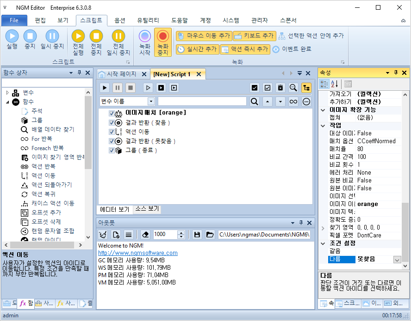Switch to the 보기 ribbon tab
This screenshot has width=411, height=321.
coord(63,20)
